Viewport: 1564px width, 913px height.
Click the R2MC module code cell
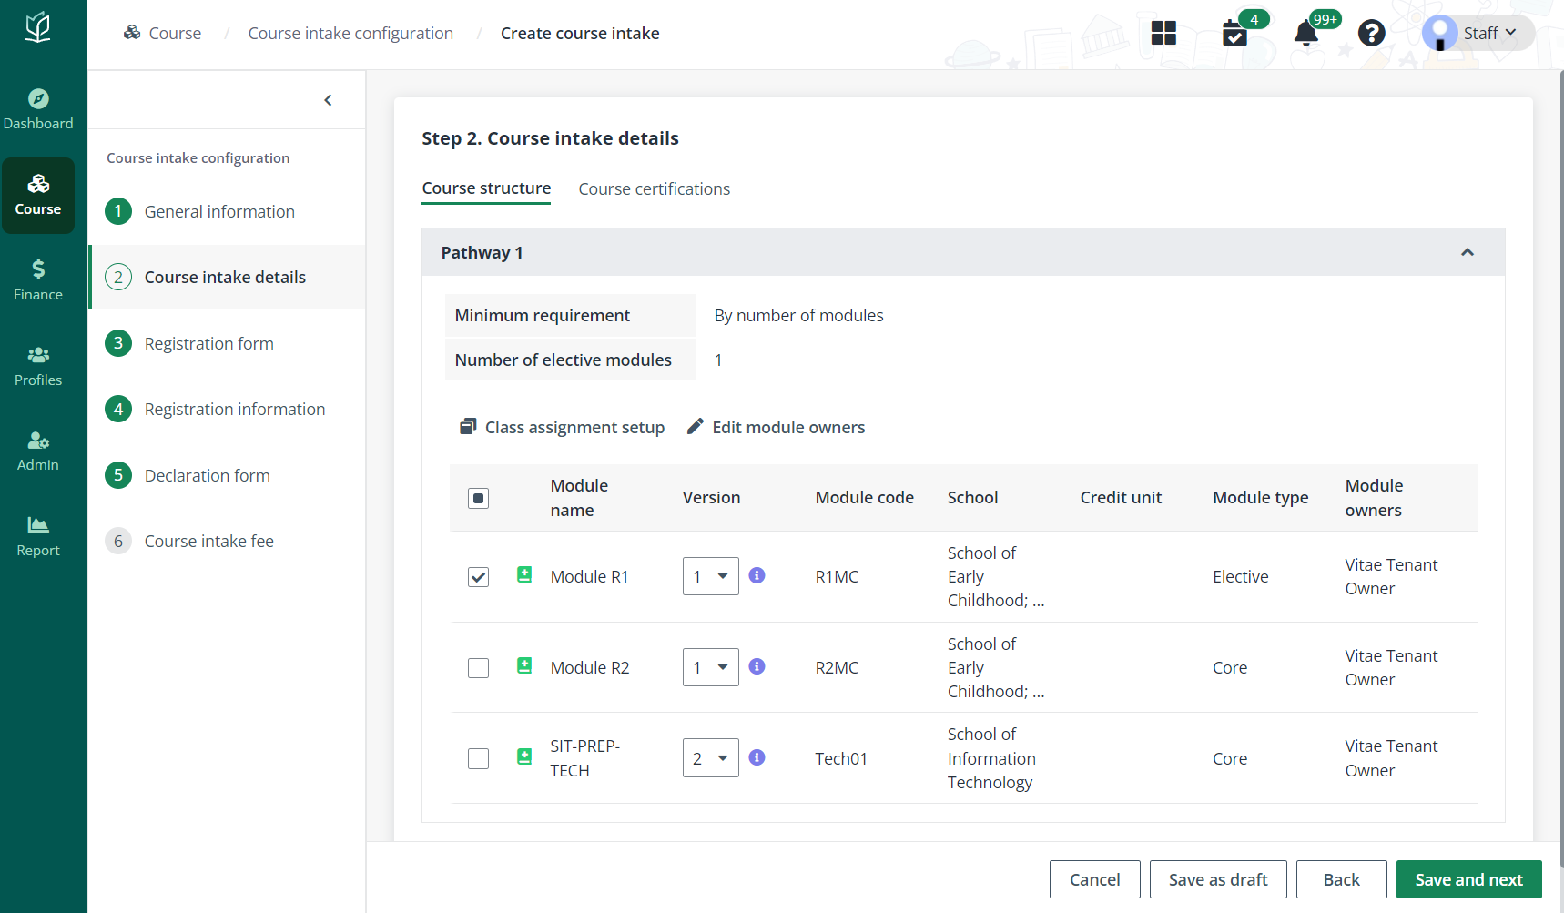(x=837, y=667)
